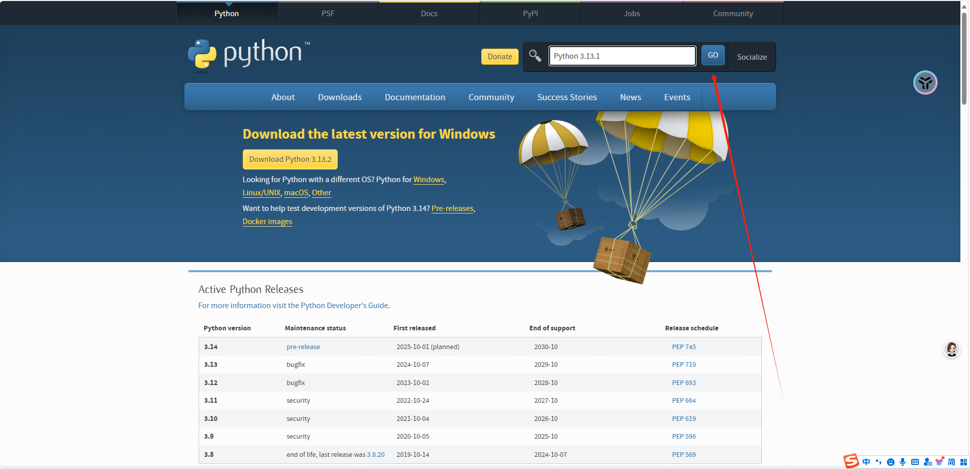Follow the macOS link
This screenshot has width=970, height=470.
point(296,193)
